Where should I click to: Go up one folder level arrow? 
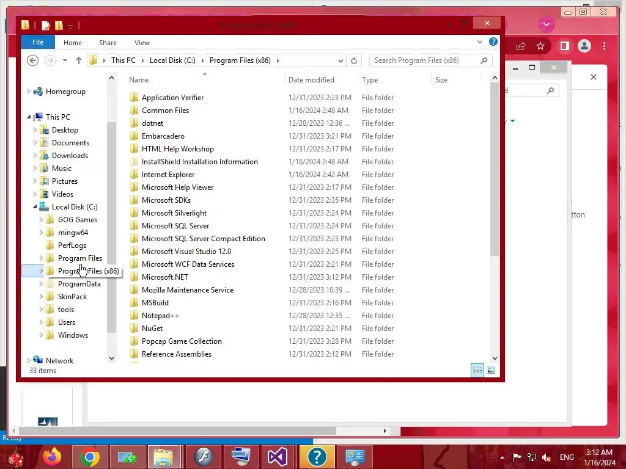(79, 60)
